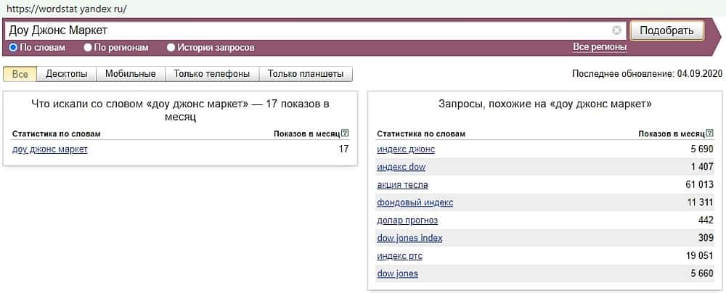Select the 'По регионам' radio button
726x293 pixels.
88,47
